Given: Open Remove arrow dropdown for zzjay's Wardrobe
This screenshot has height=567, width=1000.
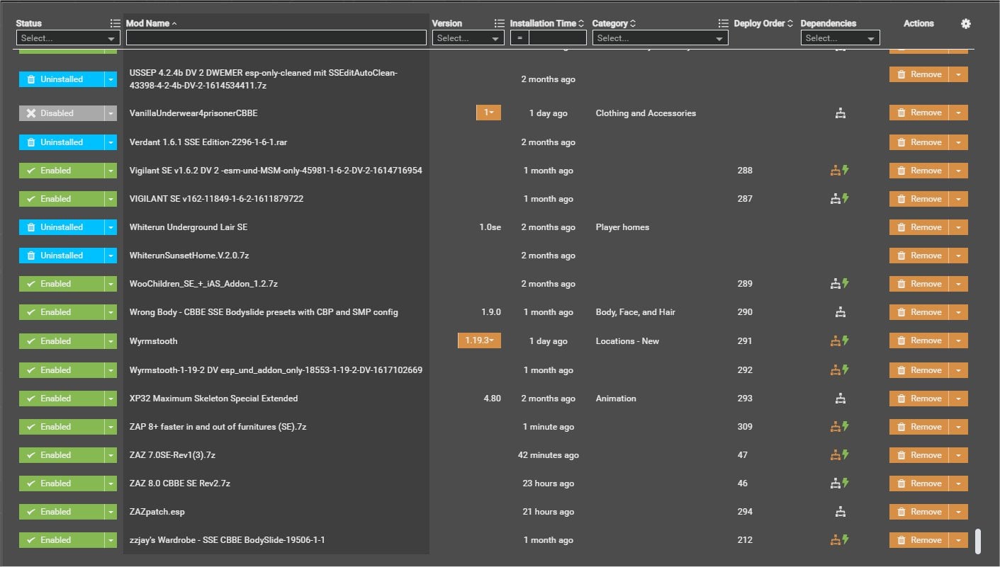Looking at the screenshot, I should click(958, 540).
